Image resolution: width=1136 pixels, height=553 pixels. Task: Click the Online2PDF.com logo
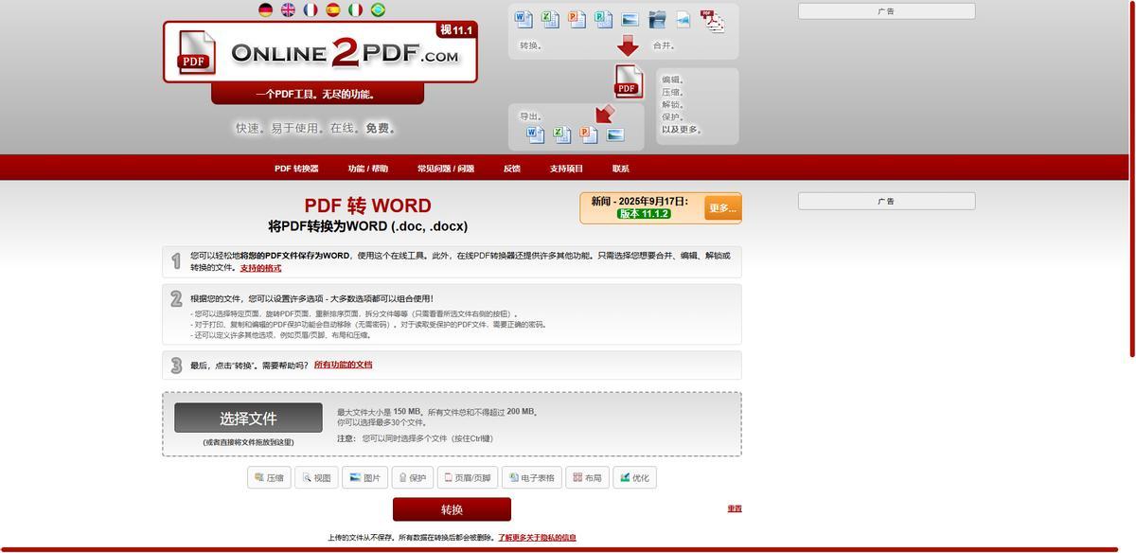(x=320, y=53)
